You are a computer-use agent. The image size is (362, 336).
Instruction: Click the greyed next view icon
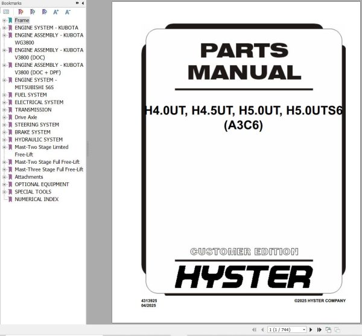click(337, 330)
